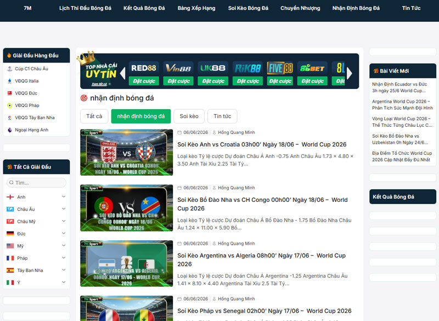Click Đặt cược button under RIK88
439x321 pixels.
coord(248,81)
